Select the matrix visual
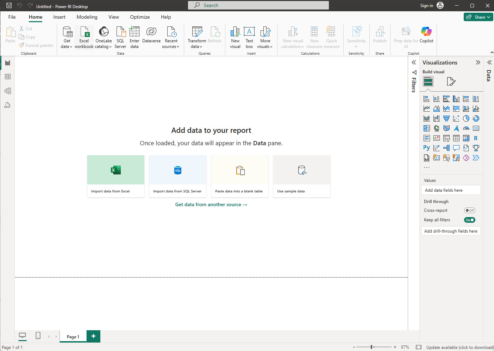This screenshot has height=351, width=494. (466, 138)
